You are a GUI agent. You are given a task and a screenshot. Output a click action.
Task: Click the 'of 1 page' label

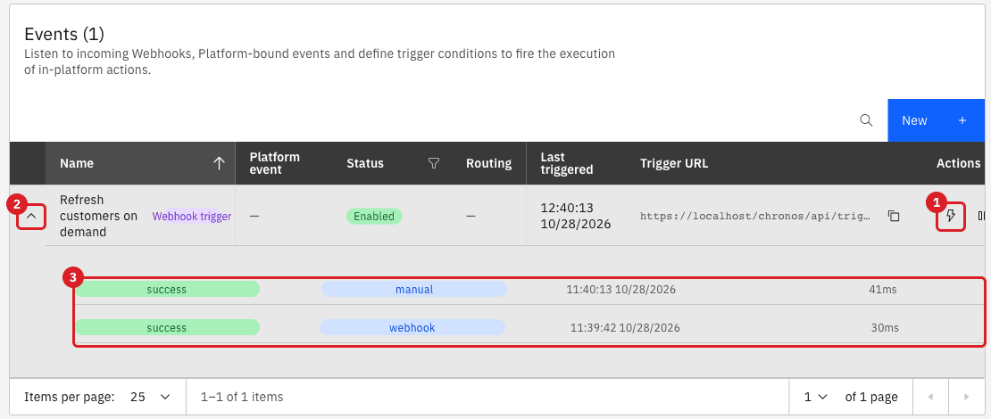pos(871,397)
